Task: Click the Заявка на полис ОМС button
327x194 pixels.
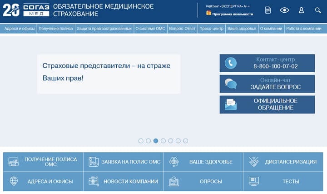Action: click(123, 162)
